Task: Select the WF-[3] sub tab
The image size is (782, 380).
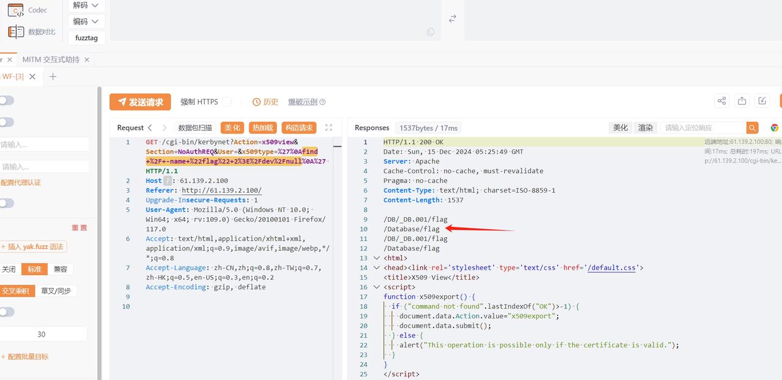Action: click(13, 76)
